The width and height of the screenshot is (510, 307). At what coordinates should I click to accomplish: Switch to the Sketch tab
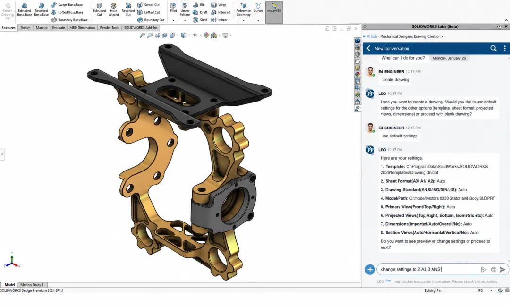tap(25, 28)
